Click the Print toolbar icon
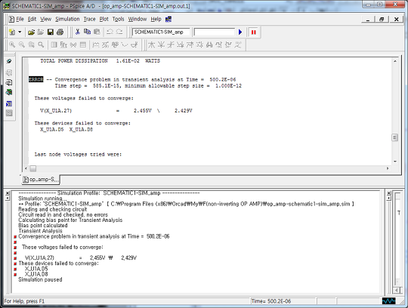The width and height of the screenshot is (408, 308). point(60,32)
